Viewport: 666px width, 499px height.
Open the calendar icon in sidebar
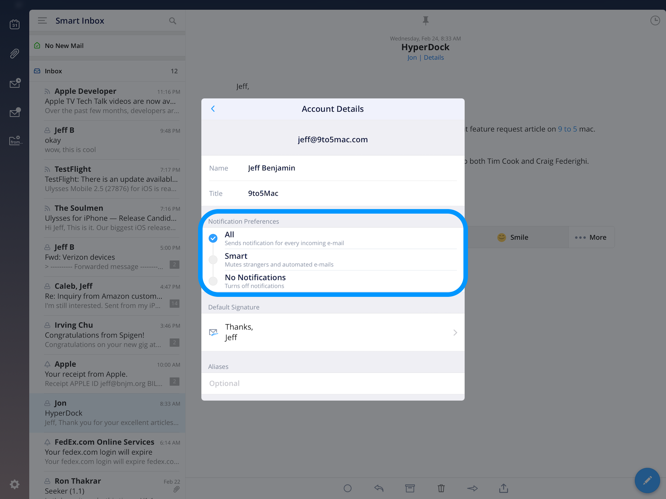point(15,24)
